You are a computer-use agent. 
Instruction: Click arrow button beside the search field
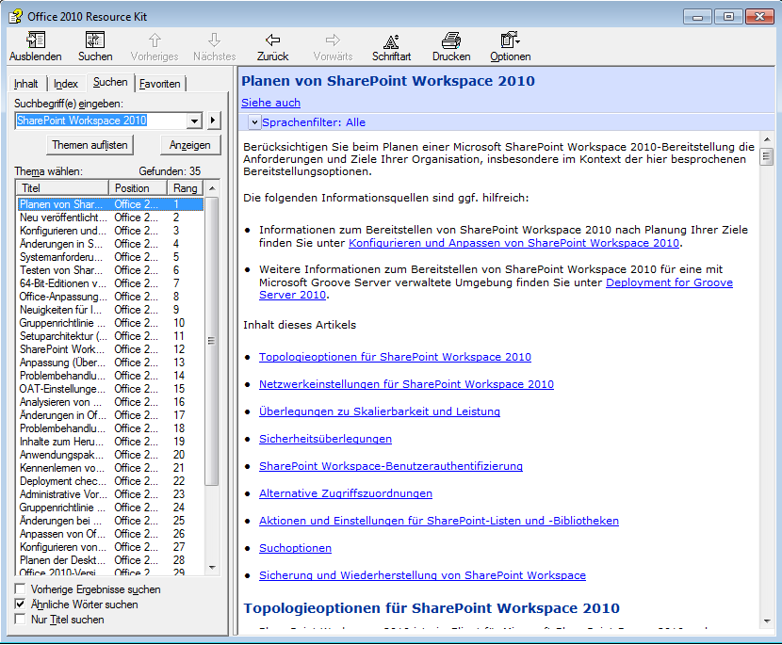click(213, 121)
